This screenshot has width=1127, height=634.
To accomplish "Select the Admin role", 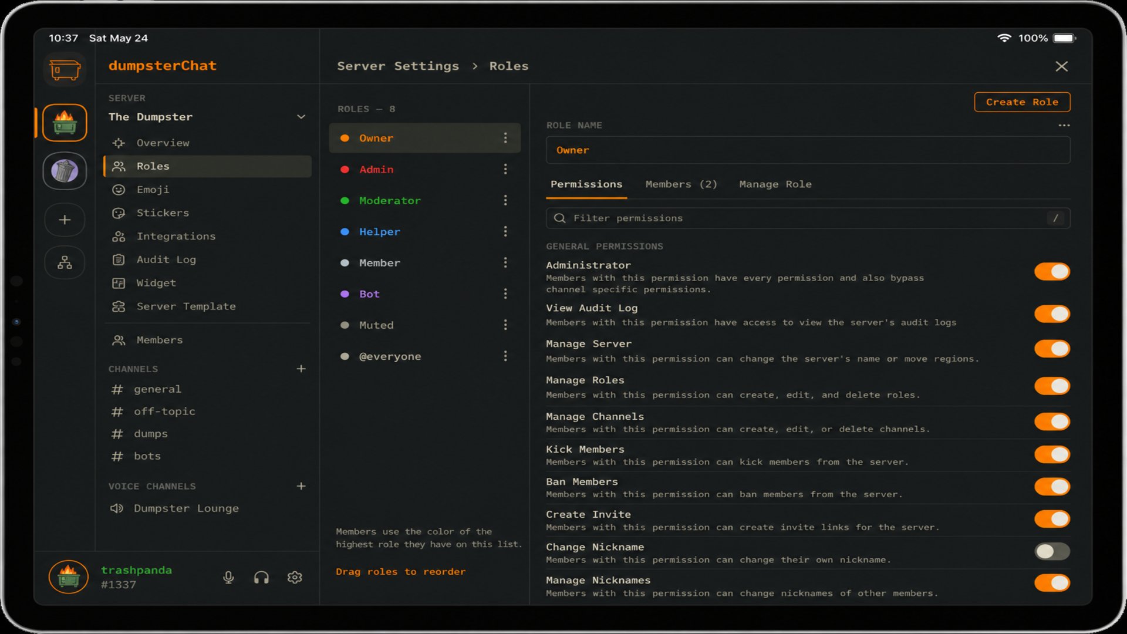I will (x=424, y=169).
